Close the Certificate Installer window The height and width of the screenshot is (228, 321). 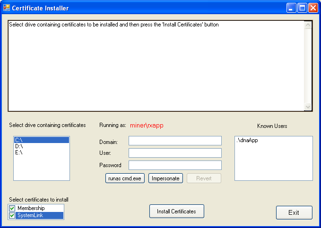tap(313, 8)
